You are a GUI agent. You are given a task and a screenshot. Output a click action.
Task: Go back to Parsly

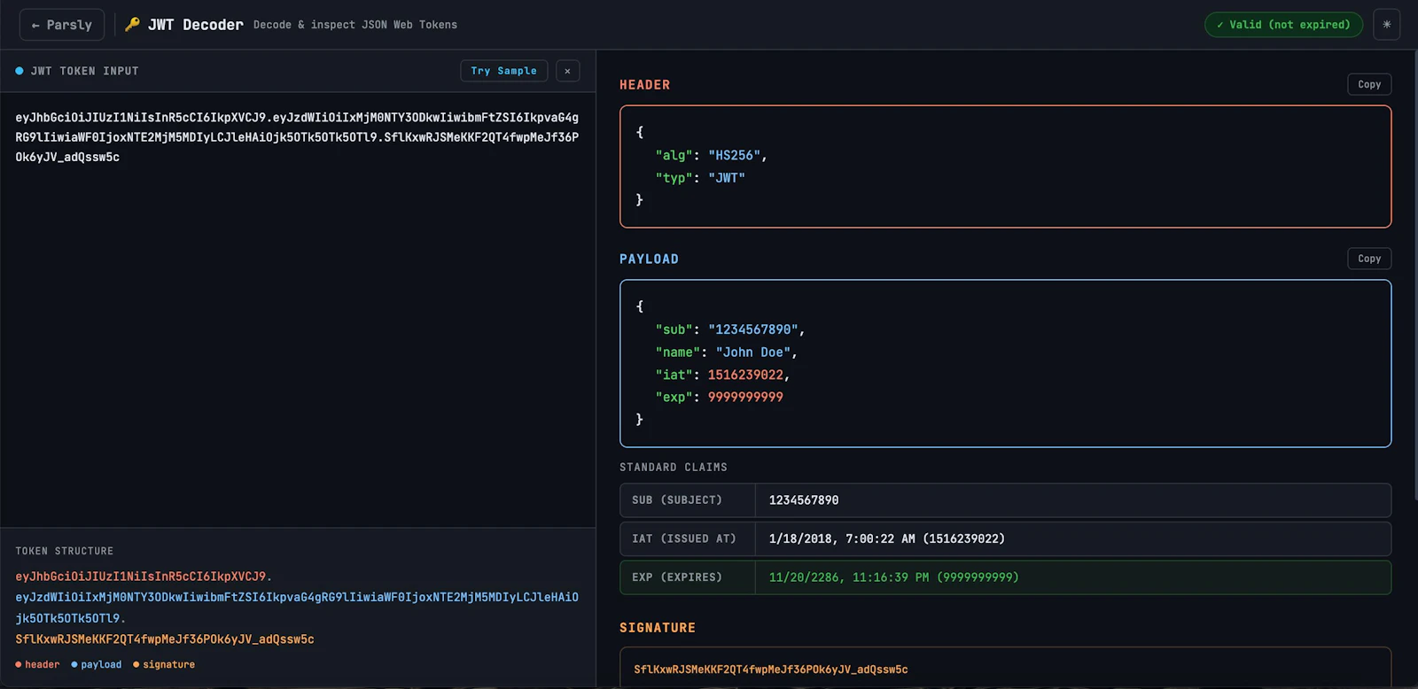pos(62,25)
